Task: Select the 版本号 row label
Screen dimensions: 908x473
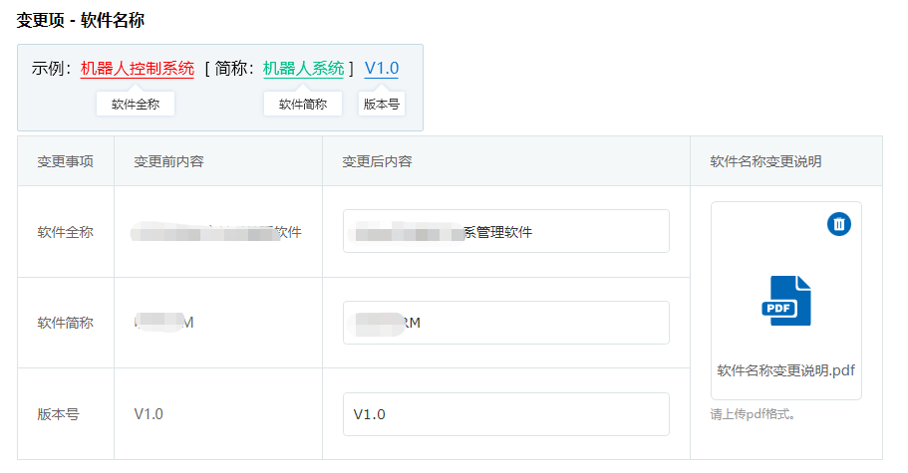Action: tap(58, 414)
